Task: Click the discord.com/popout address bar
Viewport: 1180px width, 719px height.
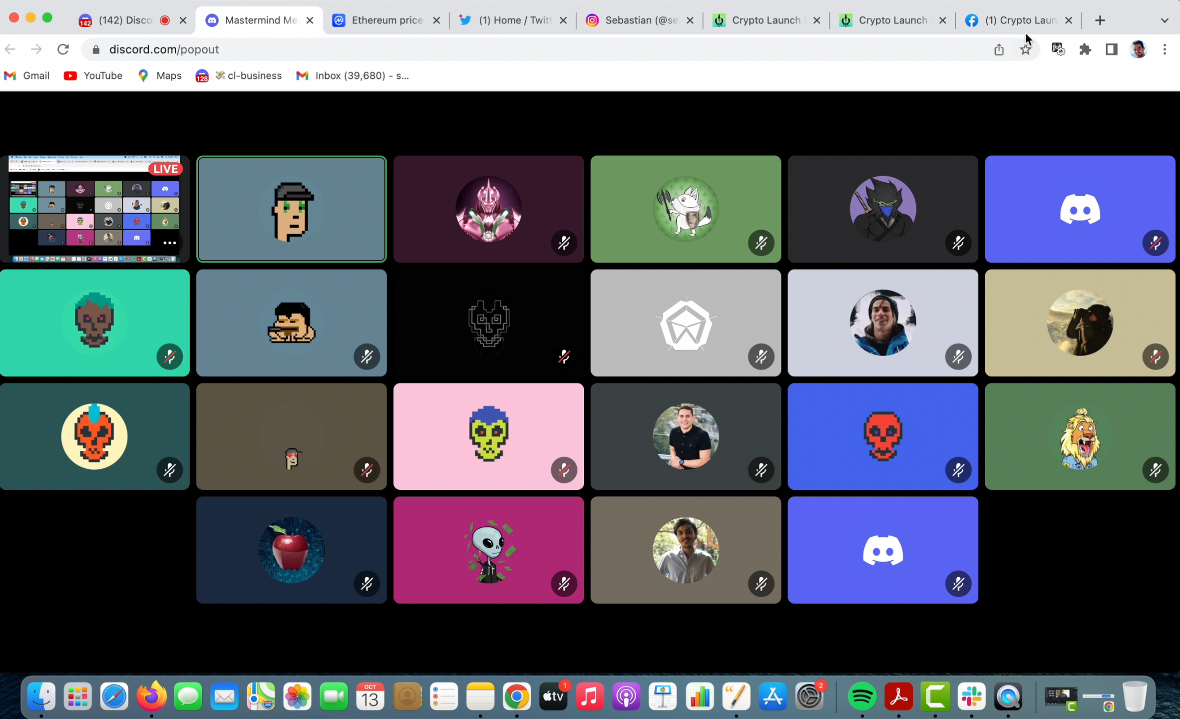Action: click(x=164, y=49)
